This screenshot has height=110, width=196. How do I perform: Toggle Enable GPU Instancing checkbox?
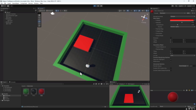[171, 68]
